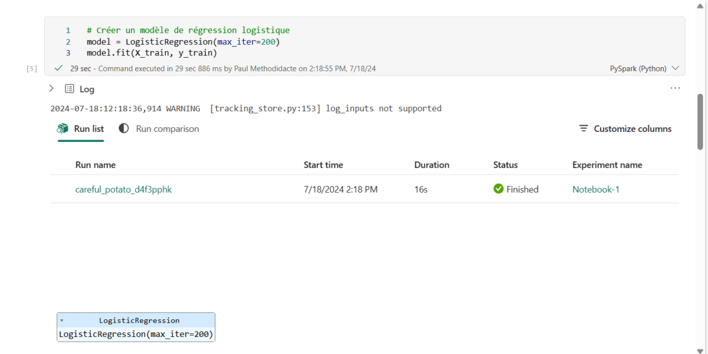Image resolution: width=708 pixels, height=354 pixels.
Task: Open the careful_potato_d4f3pphk run link
Action: [123, 189]
